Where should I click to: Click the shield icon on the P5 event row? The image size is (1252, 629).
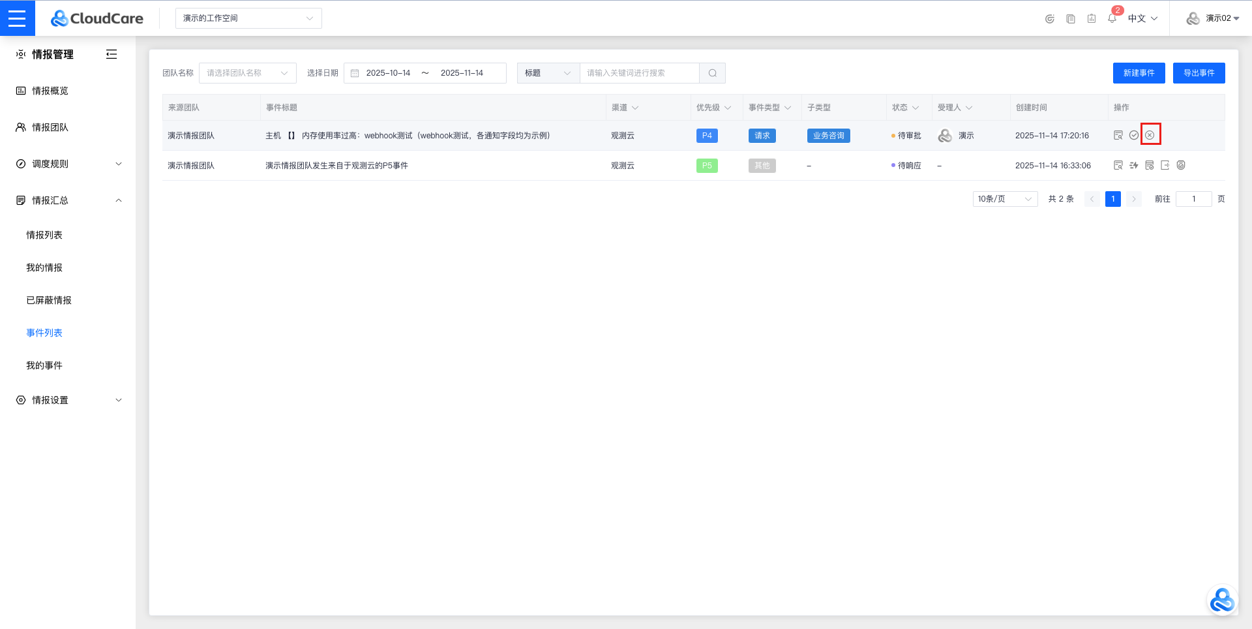(1181, 166)
